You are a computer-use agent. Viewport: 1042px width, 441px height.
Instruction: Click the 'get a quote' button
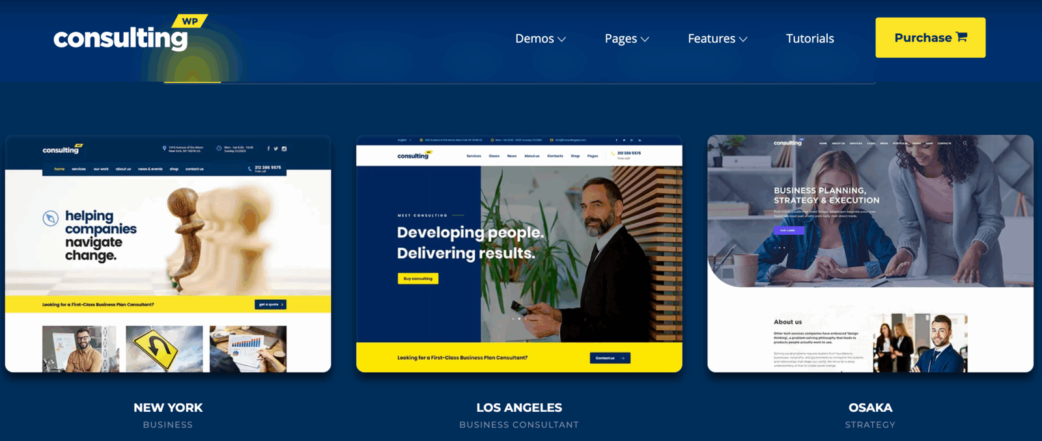pos(270,304)
